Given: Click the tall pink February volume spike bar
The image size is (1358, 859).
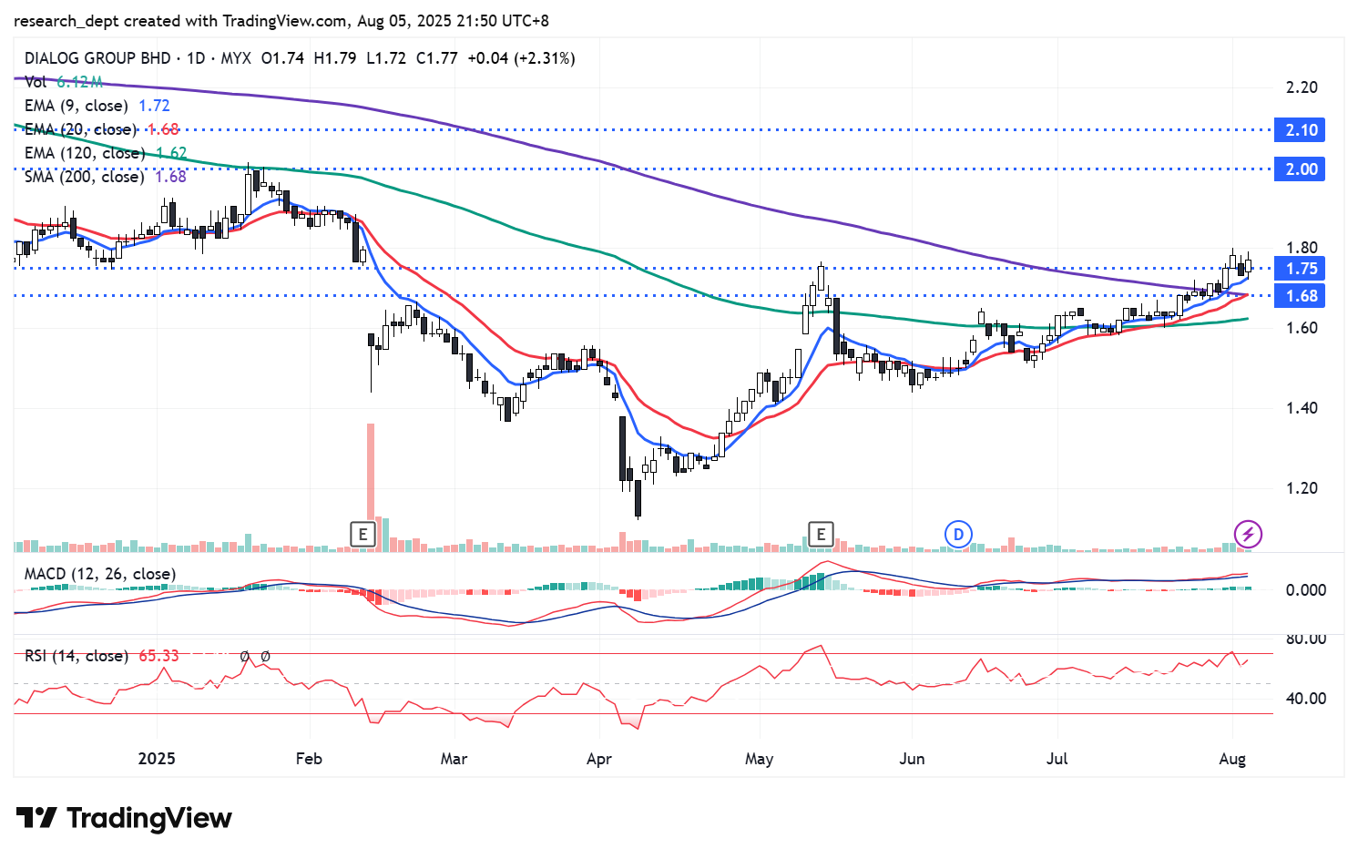Looking at the screenshot, I should pos(371,487).
